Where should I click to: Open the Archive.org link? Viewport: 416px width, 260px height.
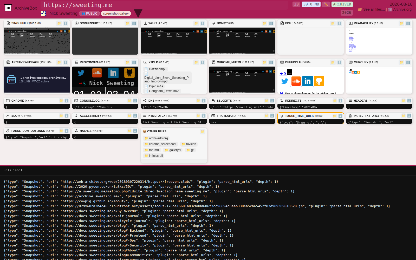[x=400, y=9]
